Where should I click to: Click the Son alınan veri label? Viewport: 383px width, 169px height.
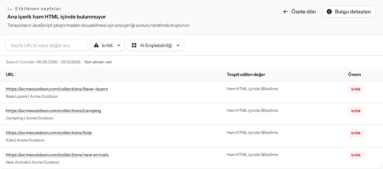[98, 62]
